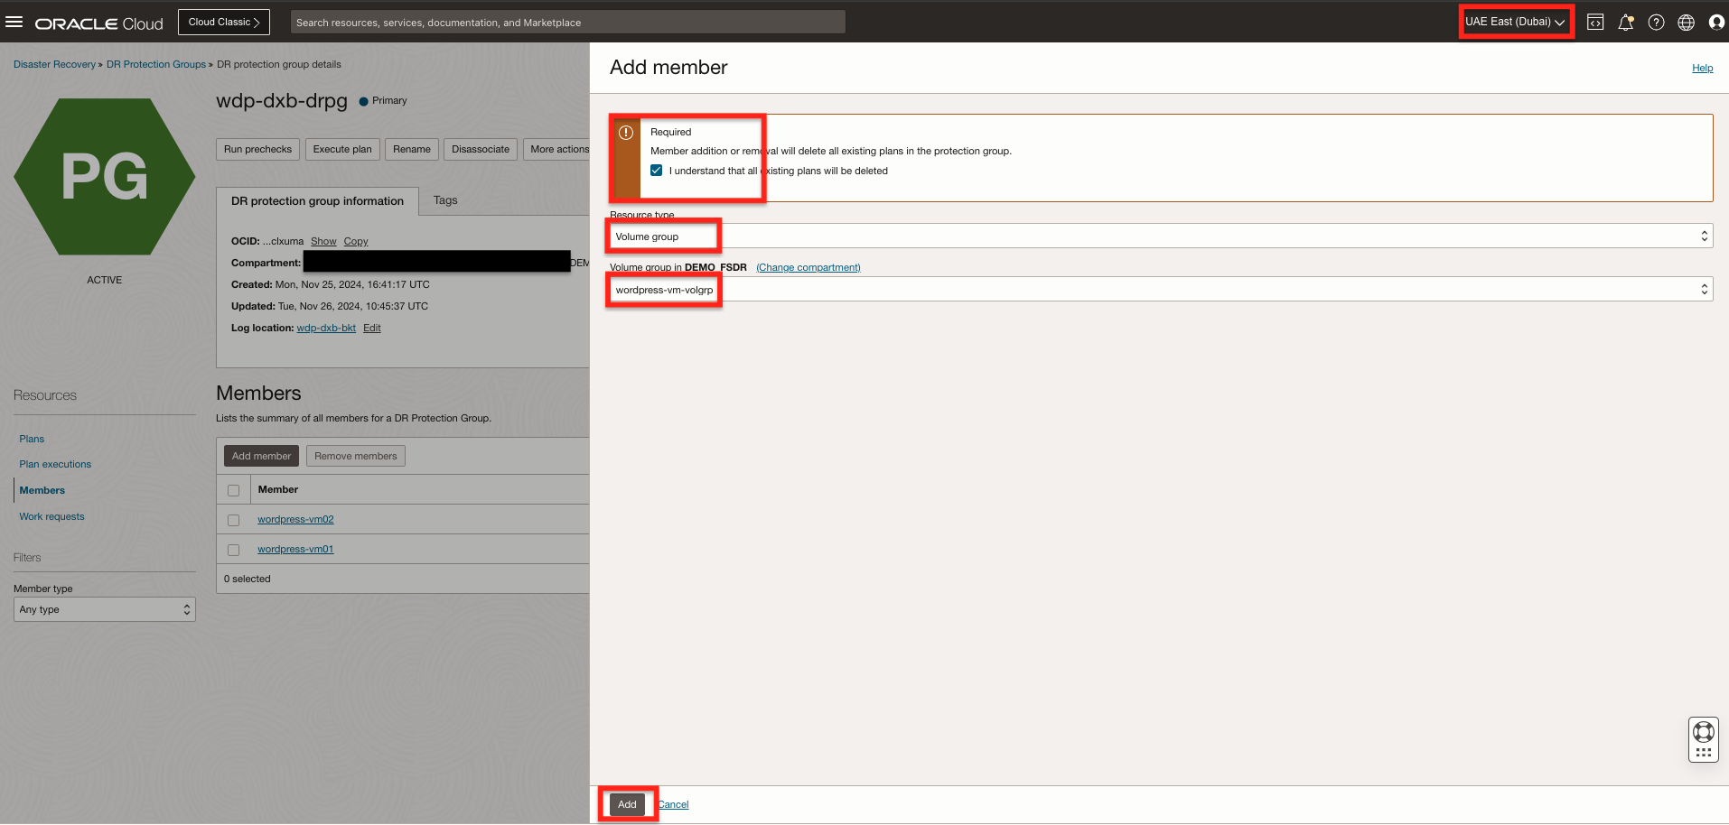Click the Add button to add member
Image resolution: width=1729 pixels, height=825 pixels.
pyautogui.click(x=627, y=804)
